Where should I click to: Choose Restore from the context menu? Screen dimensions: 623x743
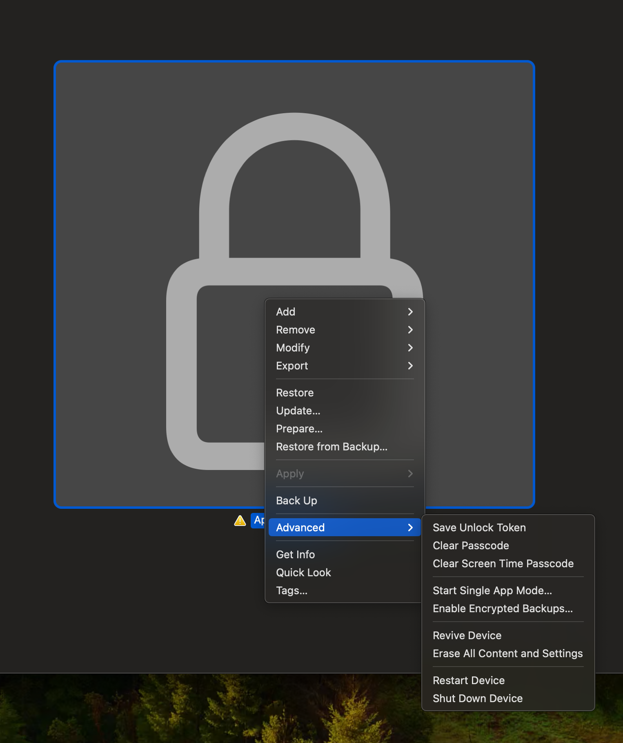[x=345, y=393]
